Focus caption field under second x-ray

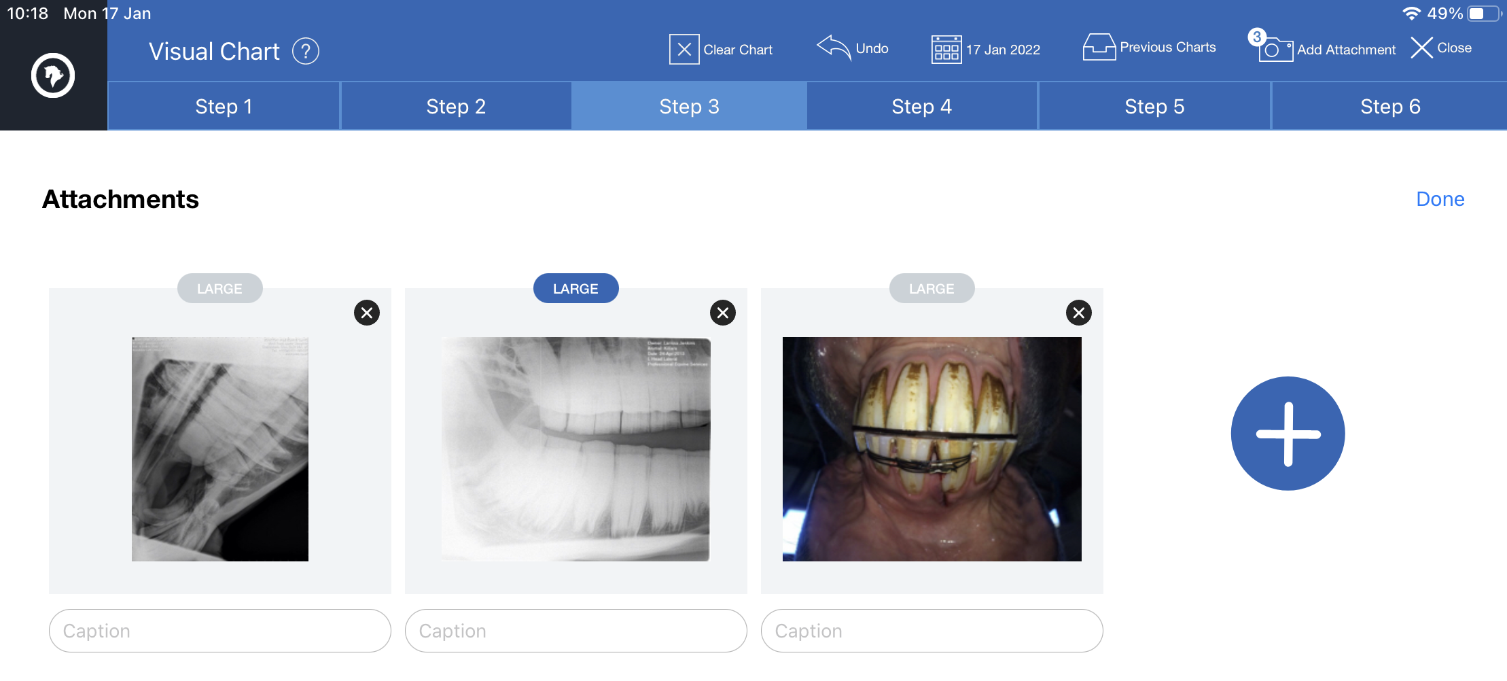[x=576, y=631]
